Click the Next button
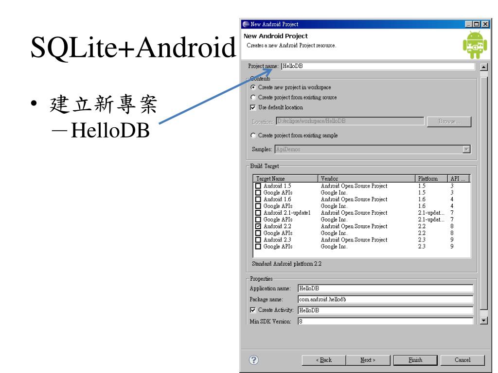The image size is (498, 373). coord(368,360)
